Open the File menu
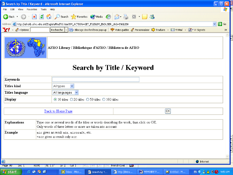This screenshot has width=233, height=175. (5, 9)
